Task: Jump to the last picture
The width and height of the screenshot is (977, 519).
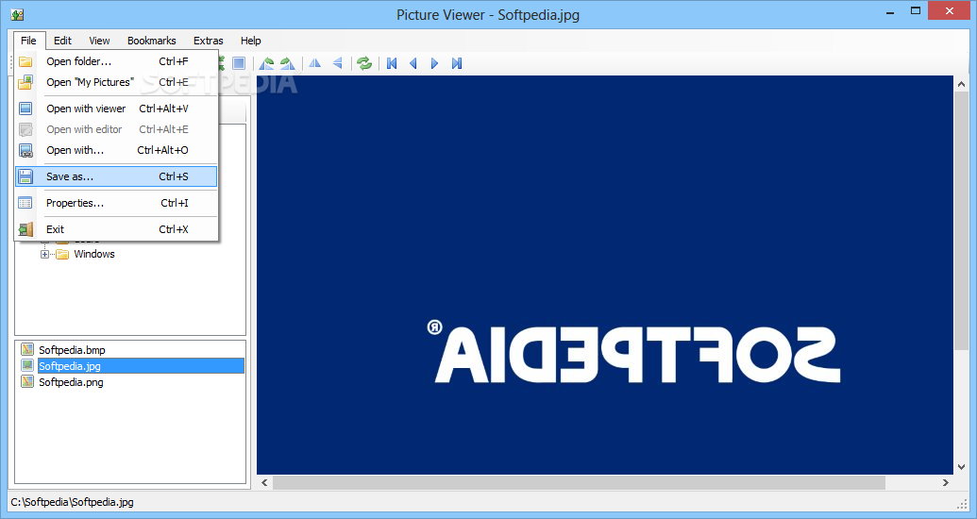Action: coord(457,63)
